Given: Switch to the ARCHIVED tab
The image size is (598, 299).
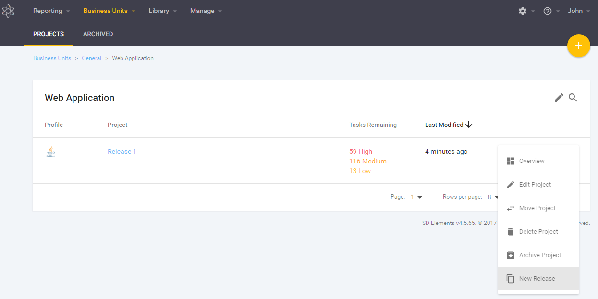Looking at the screenshot, I should pos(98,34).
